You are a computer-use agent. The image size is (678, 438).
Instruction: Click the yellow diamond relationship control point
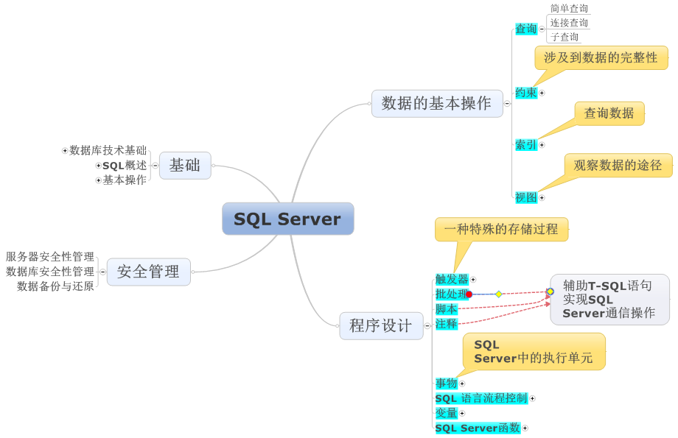click(x=500, y=294)
